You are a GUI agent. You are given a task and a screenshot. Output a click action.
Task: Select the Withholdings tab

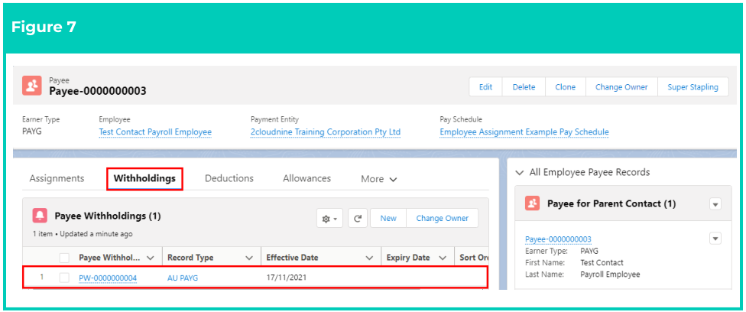tap(144, 179)
